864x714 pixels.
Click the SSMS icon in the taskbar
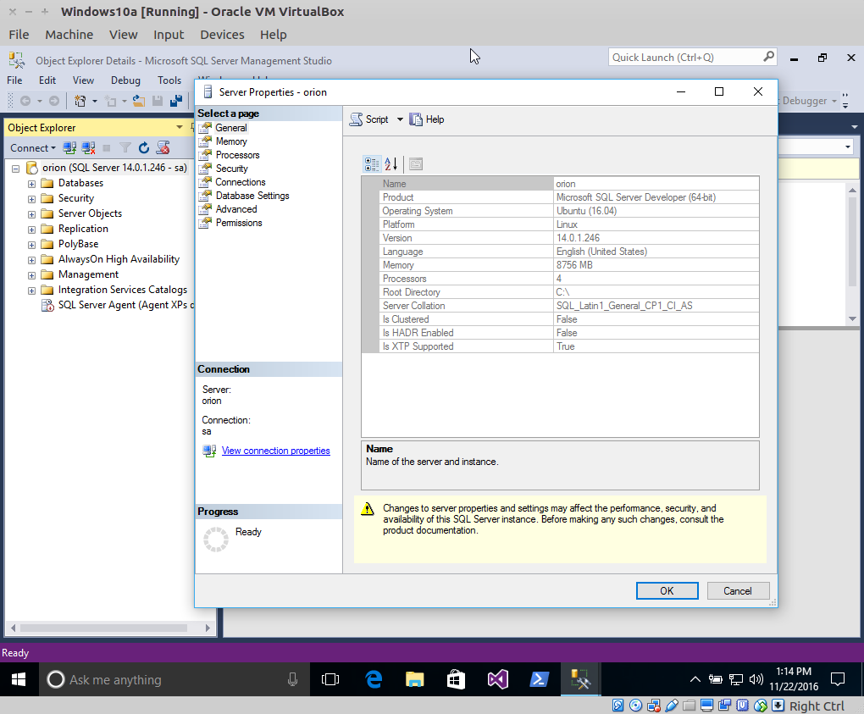click(x=580, y=679)
